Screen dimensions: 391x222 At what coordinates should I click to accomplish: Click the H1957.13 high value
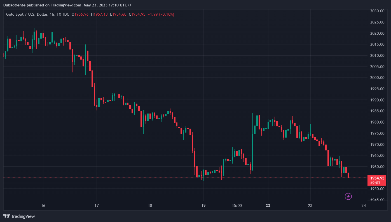tap(99, 14)
